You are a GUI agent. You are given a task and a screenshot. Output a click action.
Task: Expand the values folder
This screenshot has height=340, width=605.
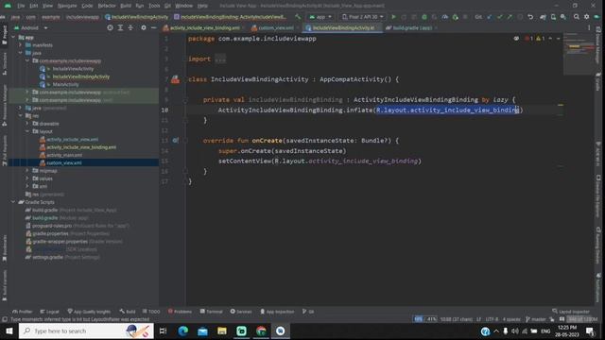pyautogui.click(x=27, y=178)
